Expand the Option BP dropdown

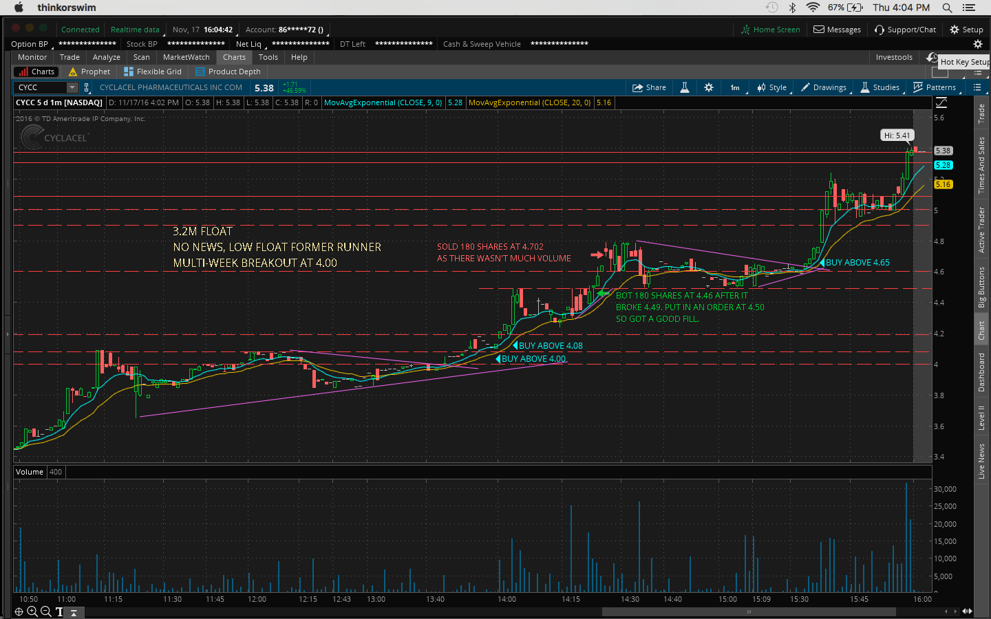(x=32, y=44)
